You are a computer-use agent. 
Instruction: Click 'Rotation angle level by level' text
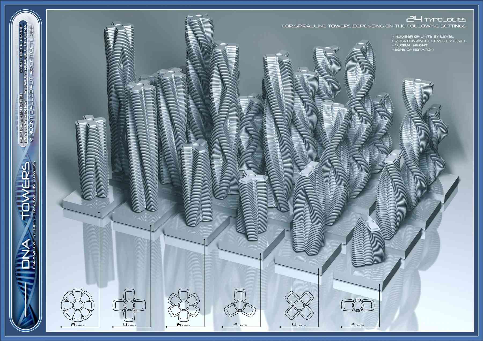coord(429,41)
